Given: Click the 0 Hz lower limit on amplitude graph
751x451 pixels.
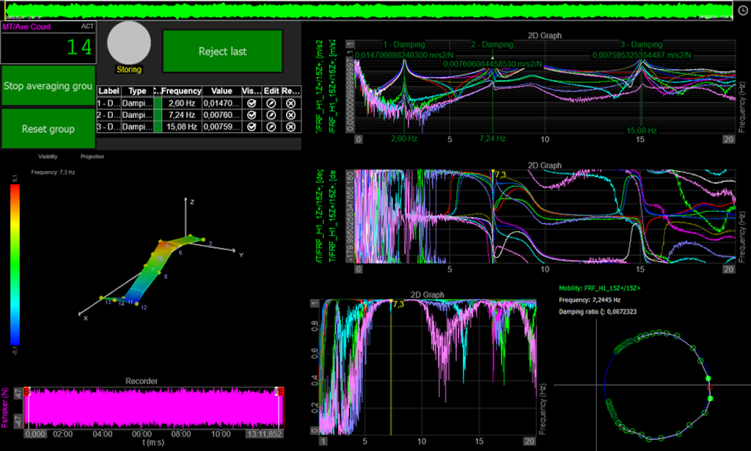Looking at the screenshot, I should click(358, 139).
